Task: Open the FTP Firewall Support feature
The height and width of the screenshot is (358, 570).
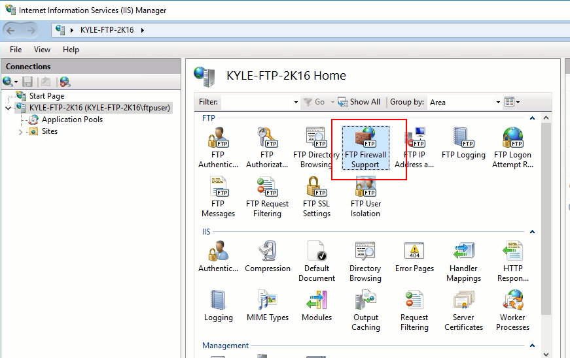Action: [x=365, y=148]
